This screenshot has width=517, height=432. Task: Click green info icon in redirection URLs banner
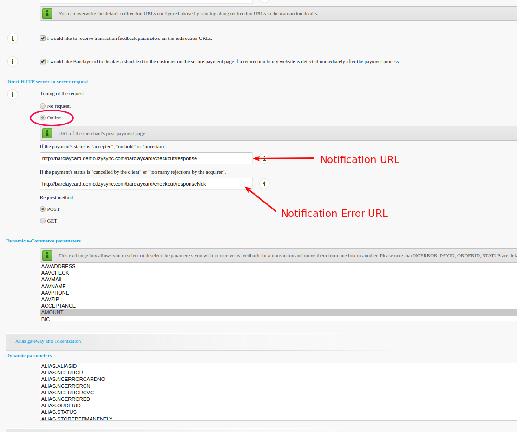47,13
